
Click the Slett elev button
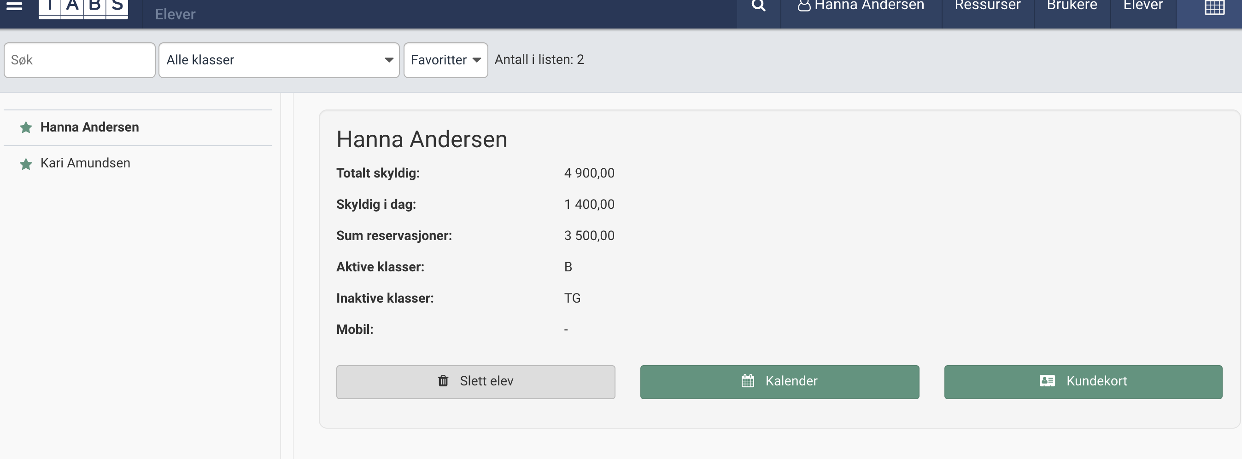[x=475, y=382]
